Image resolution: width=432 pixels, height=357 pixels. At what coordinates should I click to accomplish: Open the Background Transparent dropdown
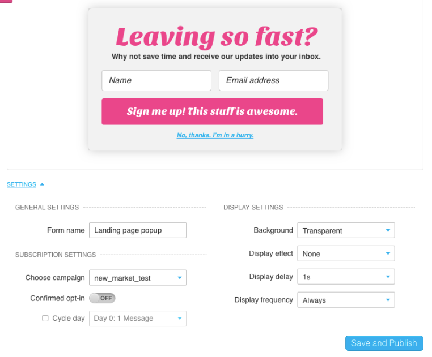click(x=346, y=230)
